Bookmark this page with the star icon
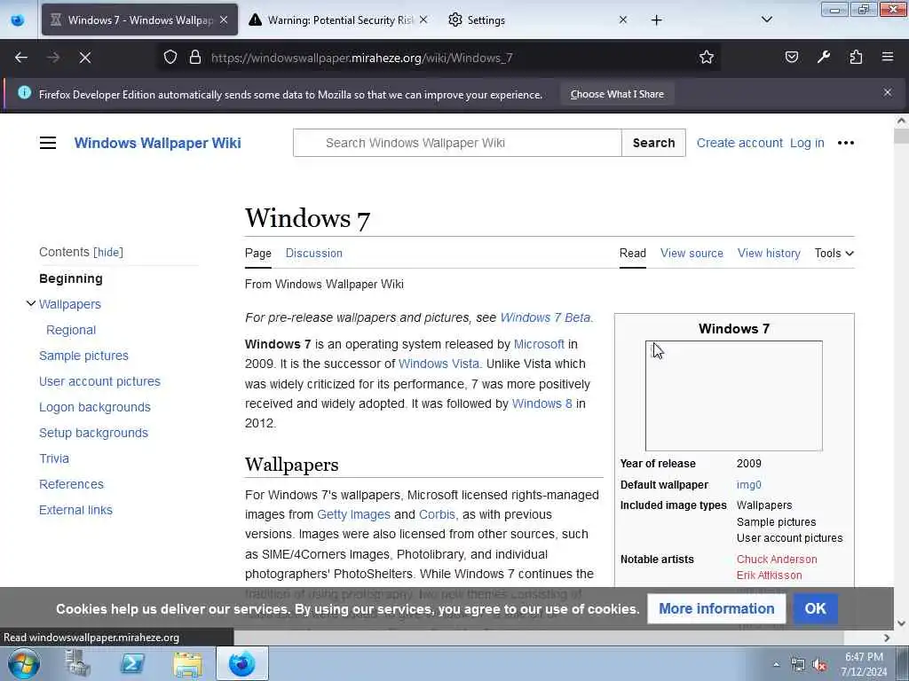 pos(706,58)
